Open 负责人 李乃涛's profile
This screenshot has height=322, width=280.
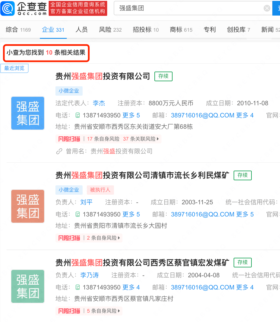pyautogui.click(x=89, y=275)
